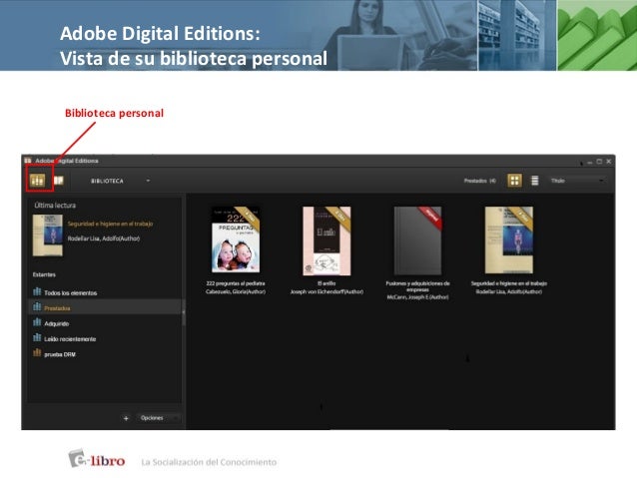Switch to the Reading view book icon

point(59,181)
